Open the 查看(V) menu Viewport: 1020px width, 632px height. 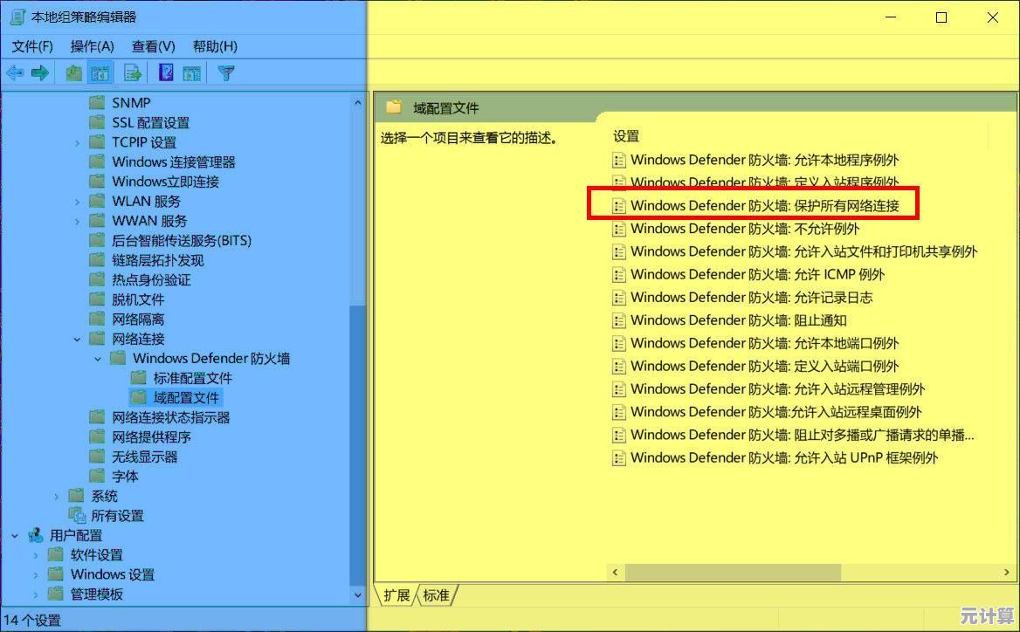click(x=153, y=45)
